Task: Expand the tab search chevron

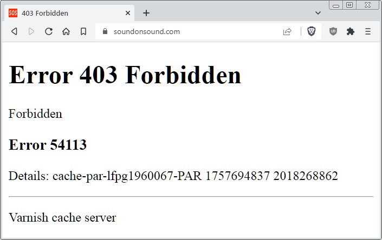Action: click(318, 13)
